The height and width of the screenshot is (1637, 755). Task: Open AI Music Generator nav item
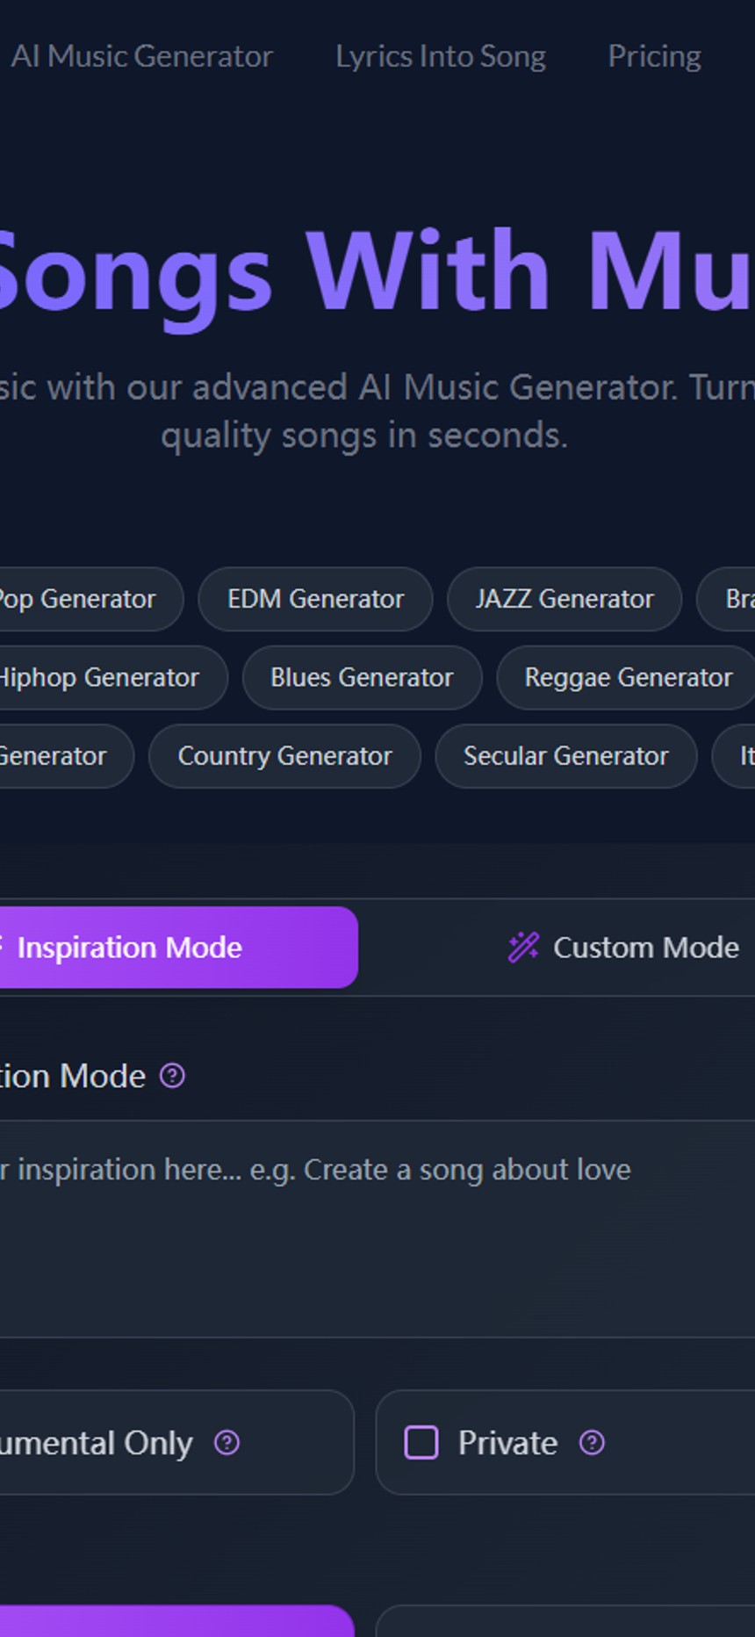[141, 56]
